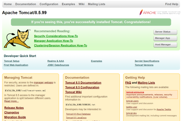The height and width of the screenshot is (121, 193).
Task: Open Tomcat 8.5 Configuration link
Action: (82, 87)
